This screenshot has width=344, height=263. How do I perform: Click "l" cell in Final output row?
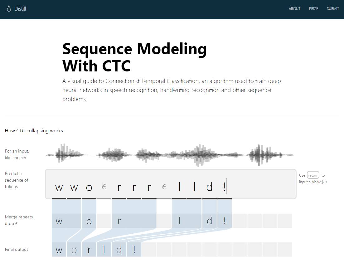(104, 250)
